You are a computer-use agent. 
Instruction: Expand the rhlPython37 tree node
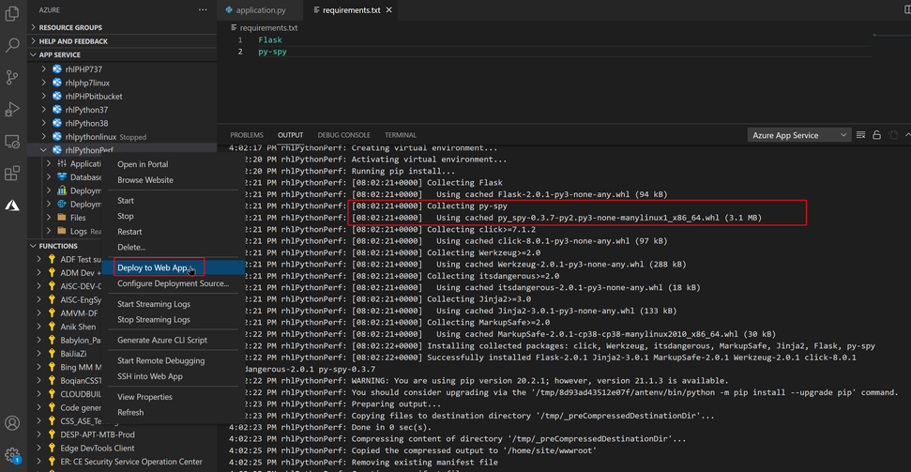[43, 110]
